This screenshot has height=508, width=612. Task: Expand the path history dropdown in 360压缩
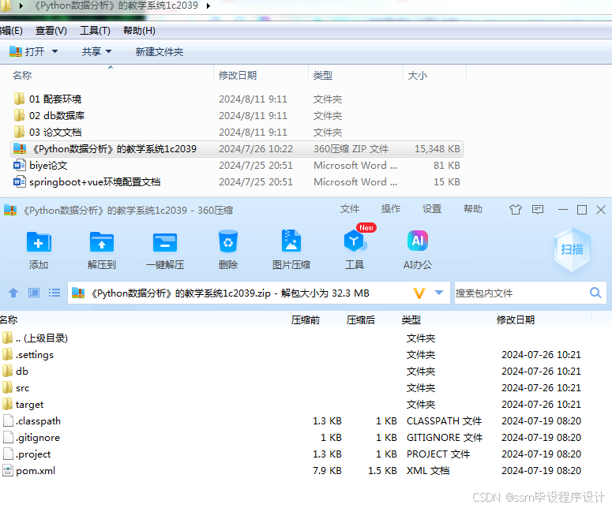click(x=439, y=293)
